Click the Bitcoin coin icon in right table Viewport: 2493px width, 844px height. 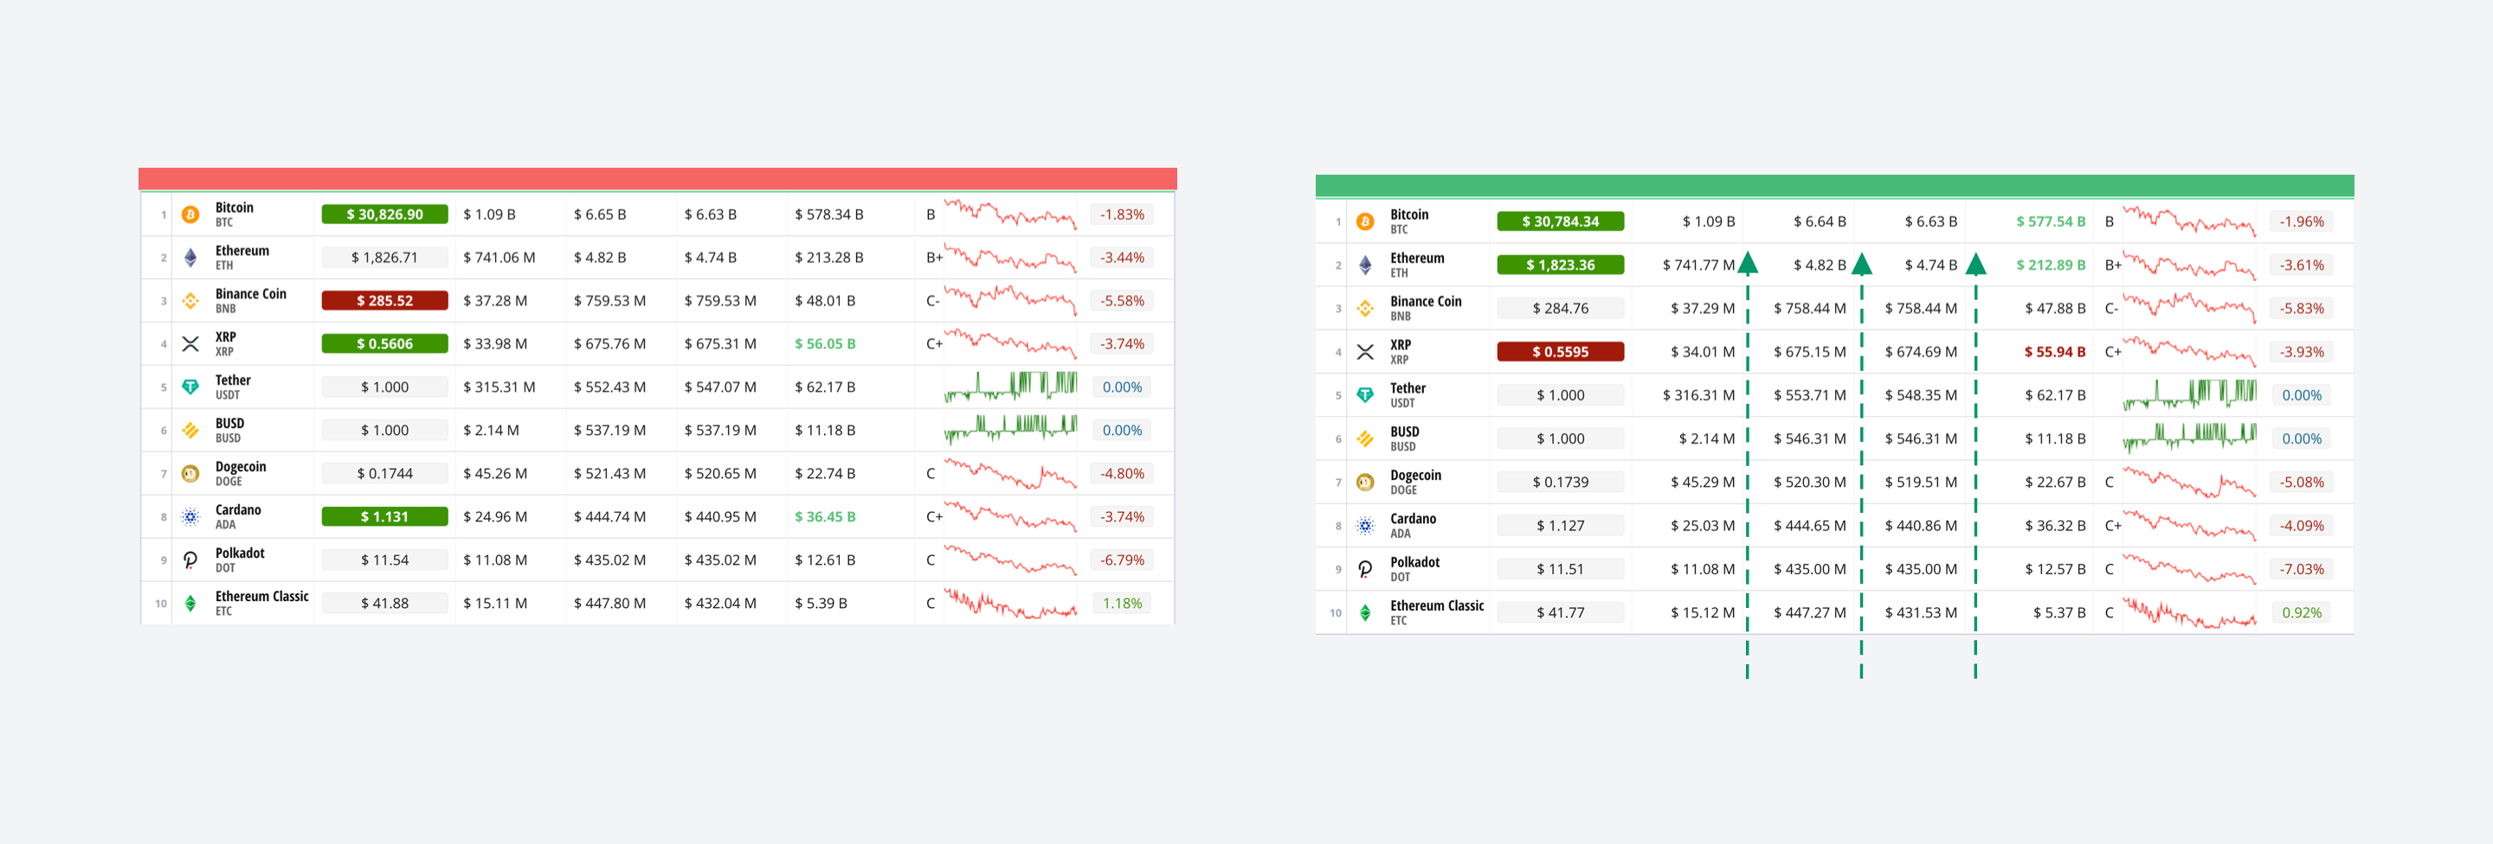point(1366,222)
